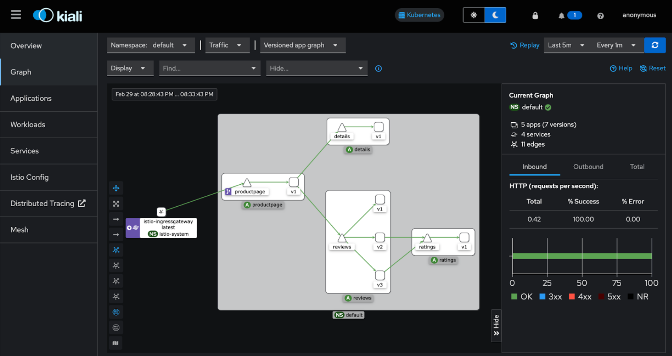The image size is (672, 356).
Task: Open the Services page
Action: (49, 151)
